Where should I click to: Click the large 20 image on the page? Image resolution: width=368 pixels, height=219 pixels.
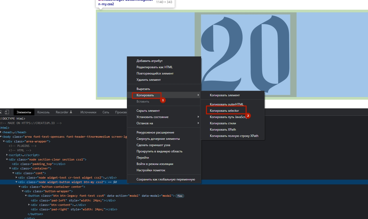click(x=246, y=55)
